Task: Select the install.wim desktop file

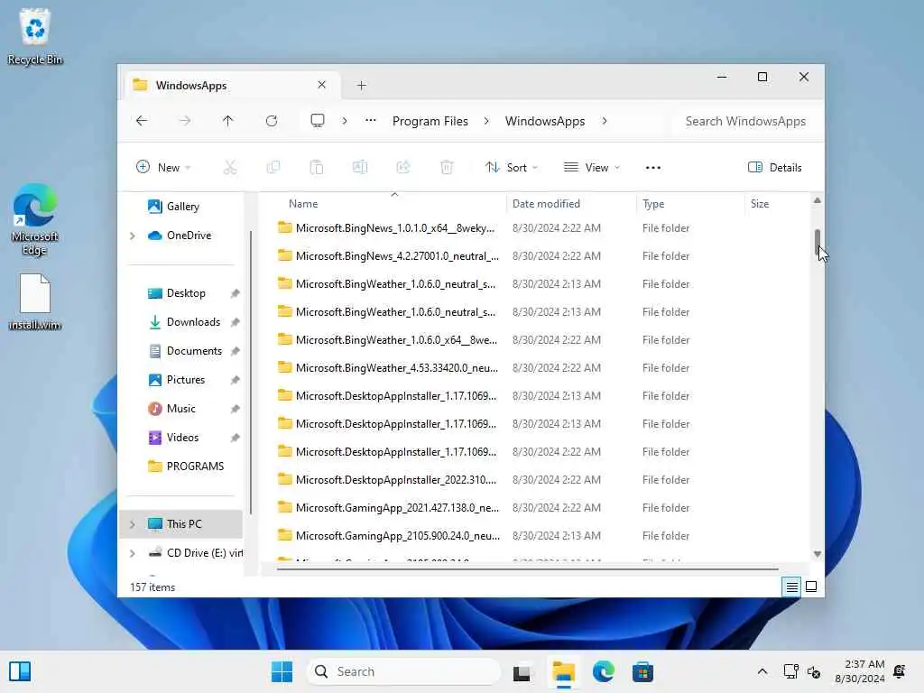Action: click(35, 301)
